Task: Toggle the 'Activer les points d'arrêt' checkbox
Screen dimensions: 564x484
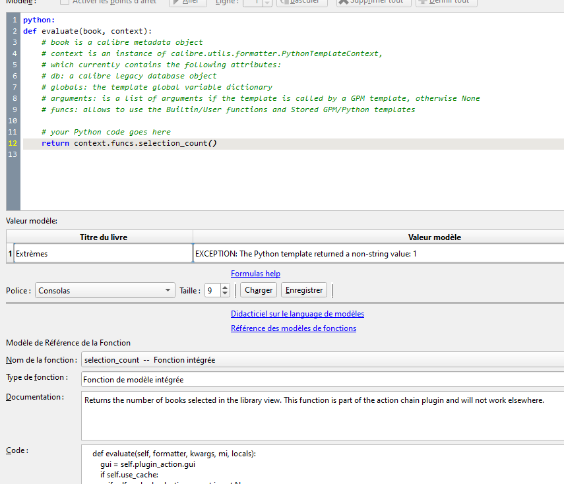Action: 65,2
